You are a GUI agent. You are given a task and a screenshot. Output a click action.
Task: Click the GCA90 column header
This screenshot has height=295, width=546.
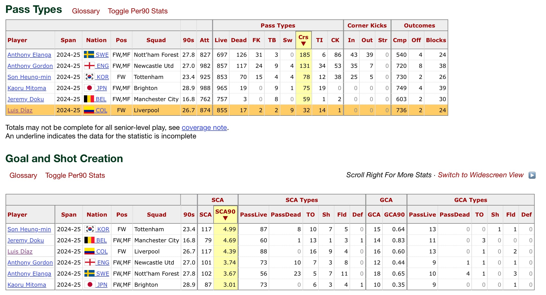[x=394, y=215]
